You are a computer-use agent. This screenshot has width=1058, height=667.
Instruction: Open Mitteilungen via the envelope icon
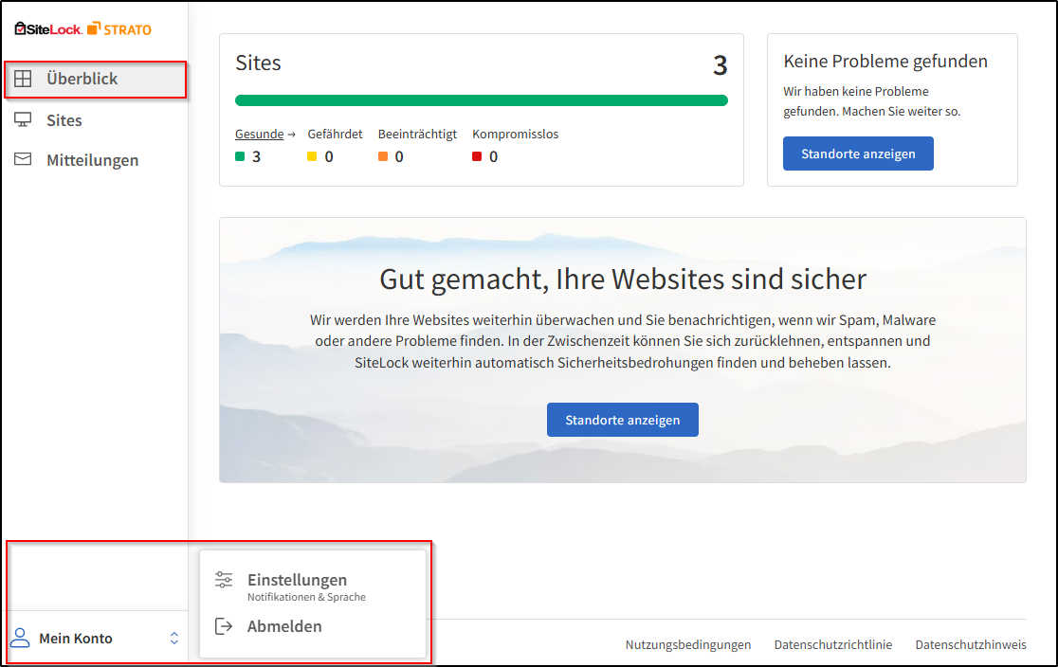click(x=24, y=159)
